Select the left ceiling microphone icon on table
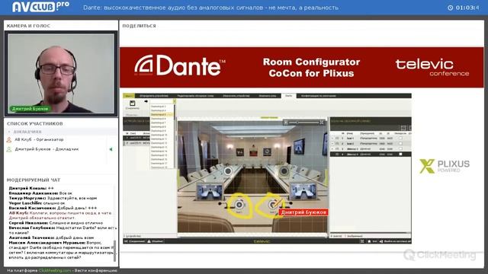The height and width of the screenshot is (274, 488). 228,170
